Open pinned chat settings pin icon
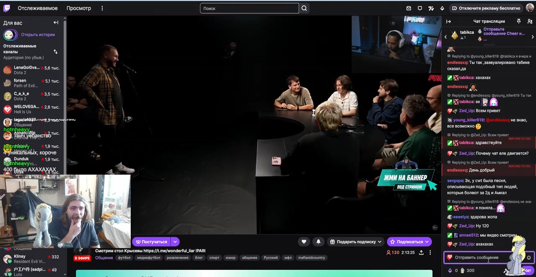 519,21
